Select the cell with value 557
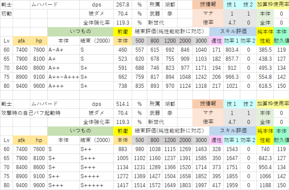The width and height of the screenshot is (289, 190). [140, 50]
